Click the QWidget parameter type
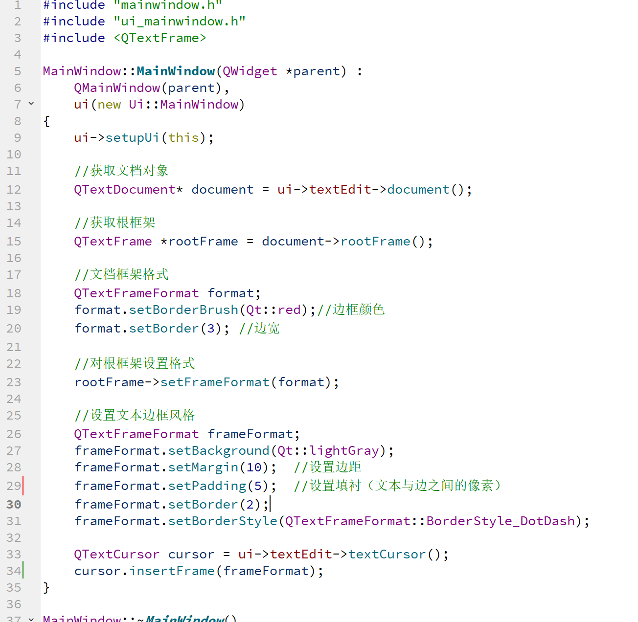638x622 pixels. click(250, 71)
